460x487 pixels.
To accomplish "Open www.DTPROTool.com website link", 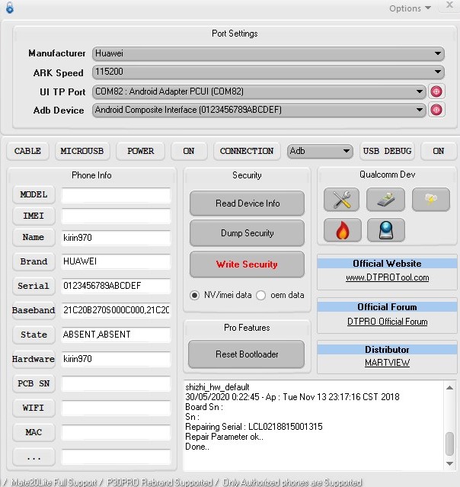I will 388,277.
